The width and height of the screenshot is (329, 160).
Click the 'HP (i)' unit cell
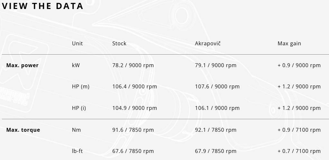point(79,108)
